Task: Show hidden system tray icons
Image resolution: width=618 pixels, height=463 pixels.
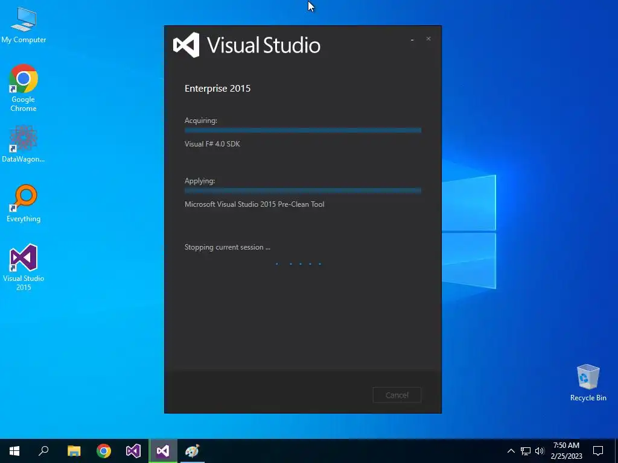Action: click(x=511, y=451)
